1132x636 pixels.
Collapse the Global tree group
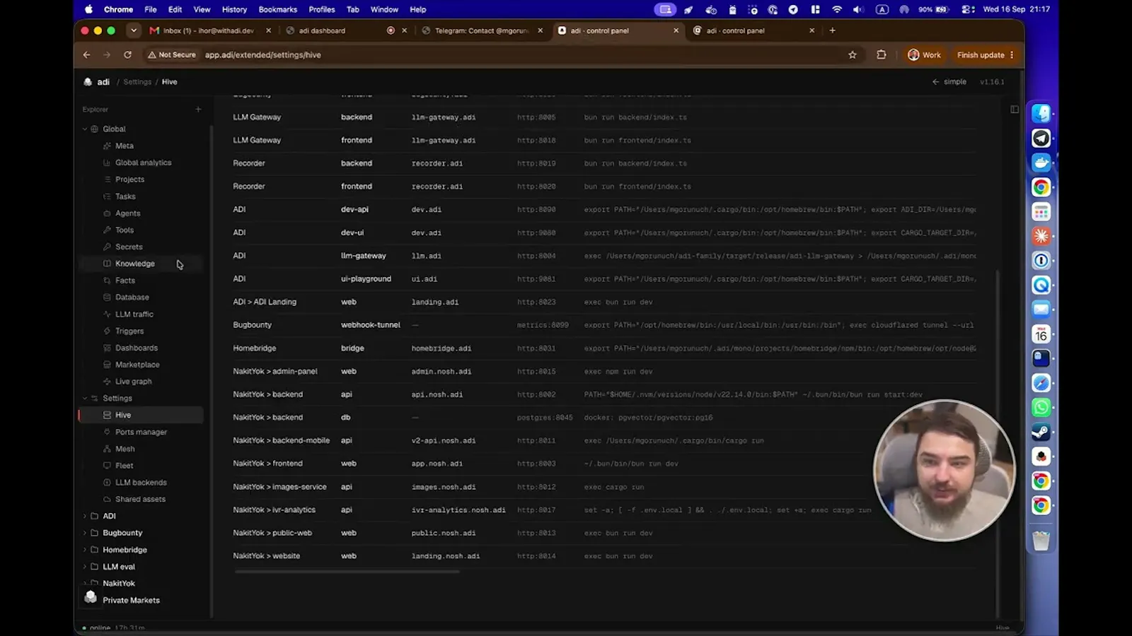click(x=85, y=129)
